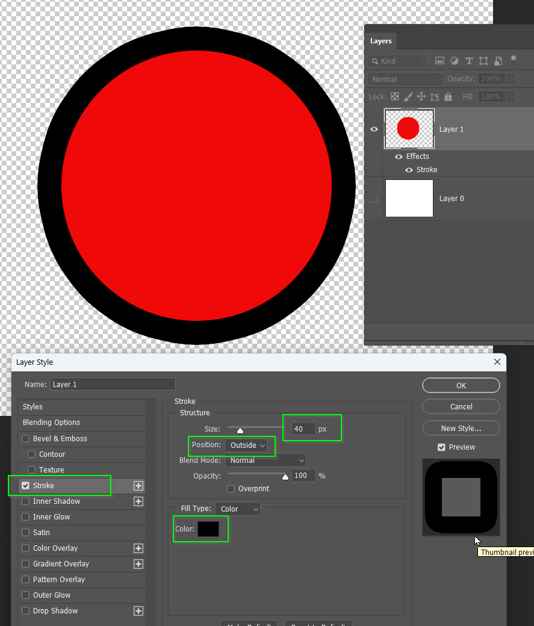The width and height of the screenshot is (534, 626).
Task: Filter for adjustment layers in Layers panel
Action: click(453, 60)
